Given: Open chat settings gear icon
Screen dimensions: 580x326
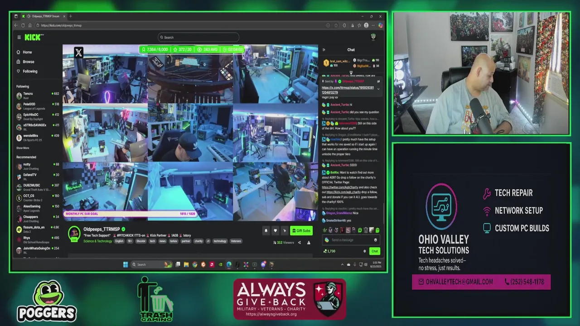Looking at the screenshot, I should 364,251.
